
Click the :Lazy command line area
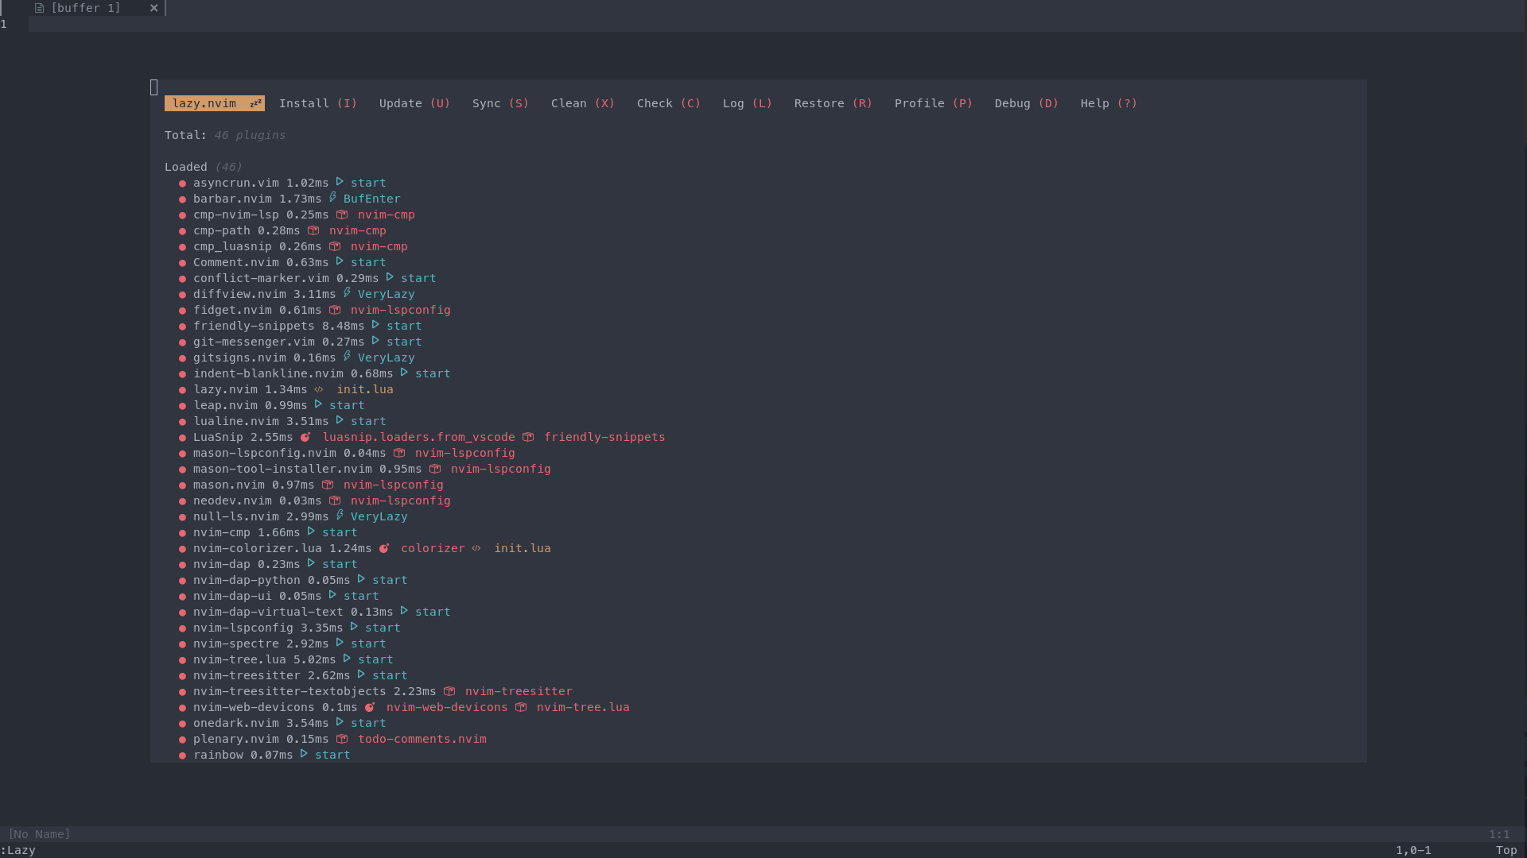coord(18,850)
